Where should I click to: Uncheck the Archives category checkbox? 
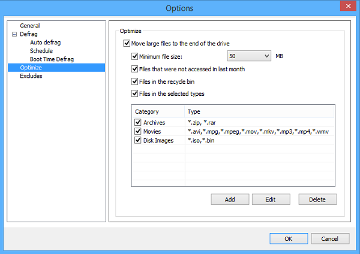coord(138,122)
